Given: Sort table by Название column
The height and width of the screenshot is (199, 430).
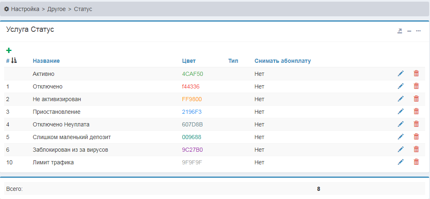Looking at the screenshot, I should coord(46,61).
